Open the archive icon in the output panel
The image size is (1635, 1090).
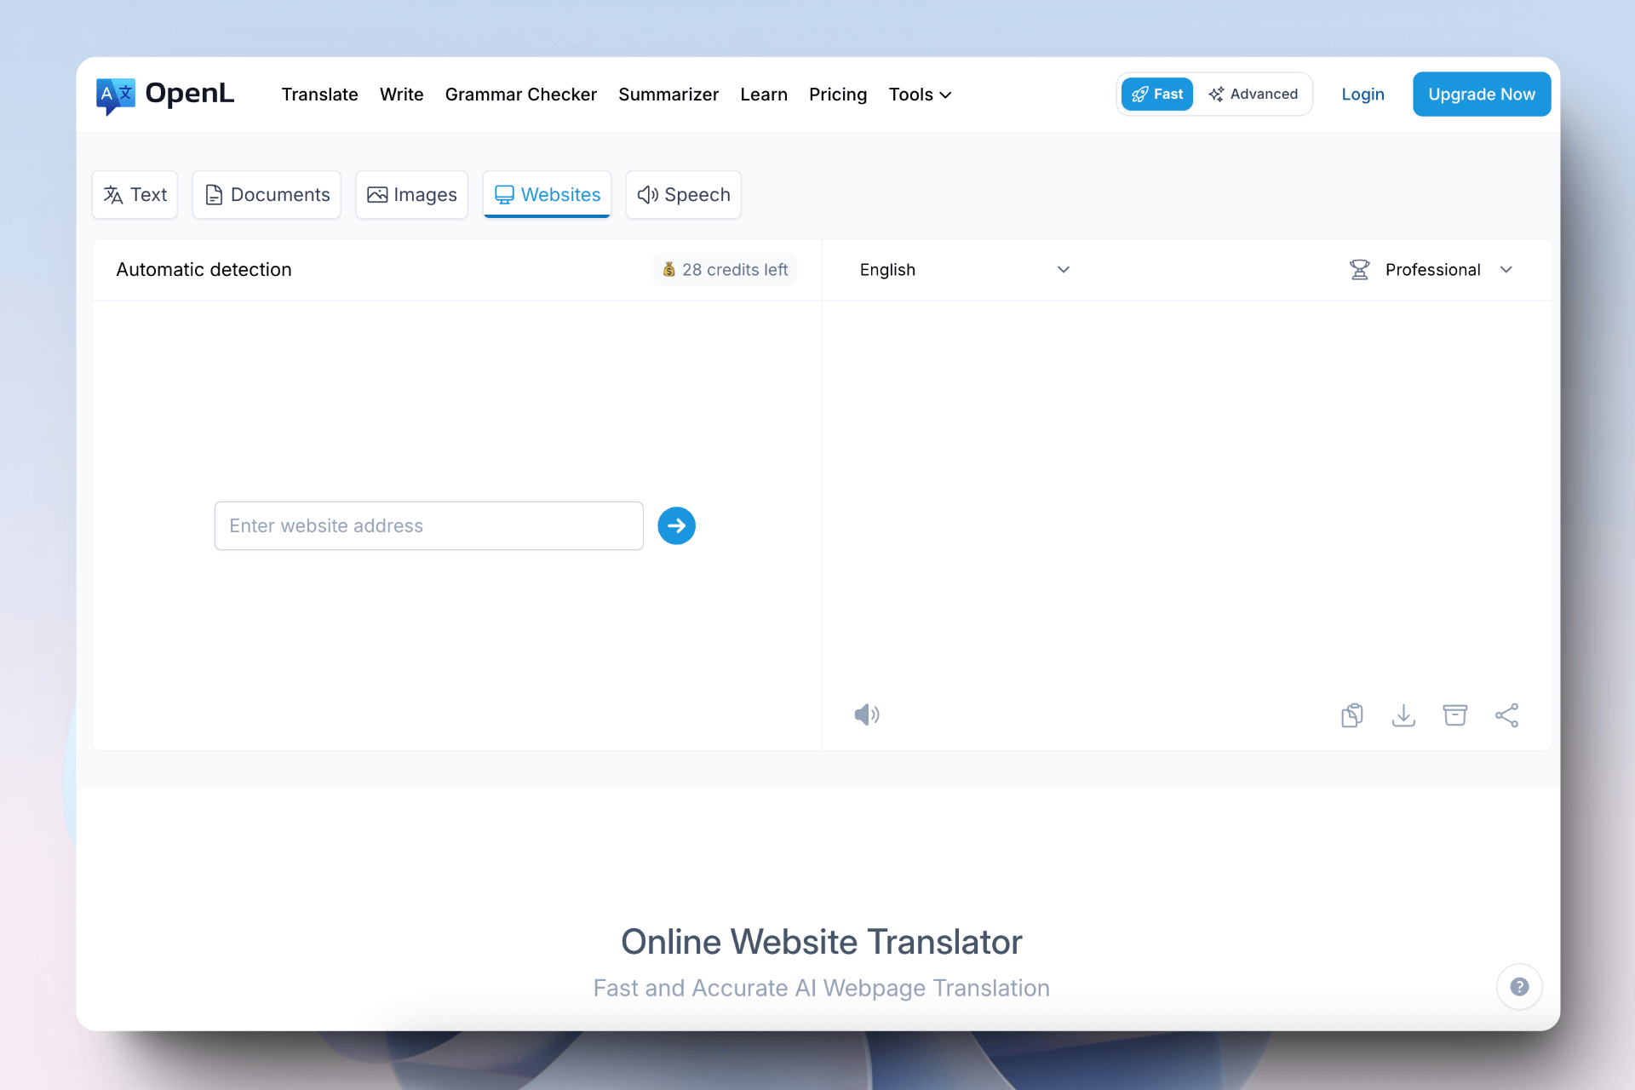coord(1455,715)
